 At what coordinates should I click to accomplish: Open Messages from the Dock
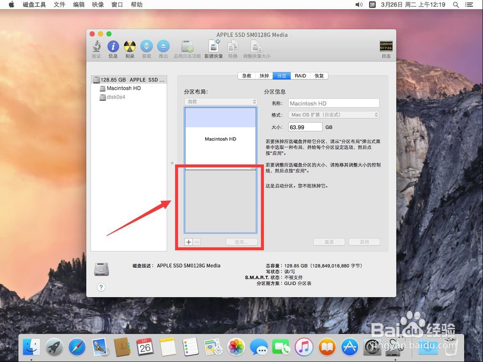coord(259,347)
